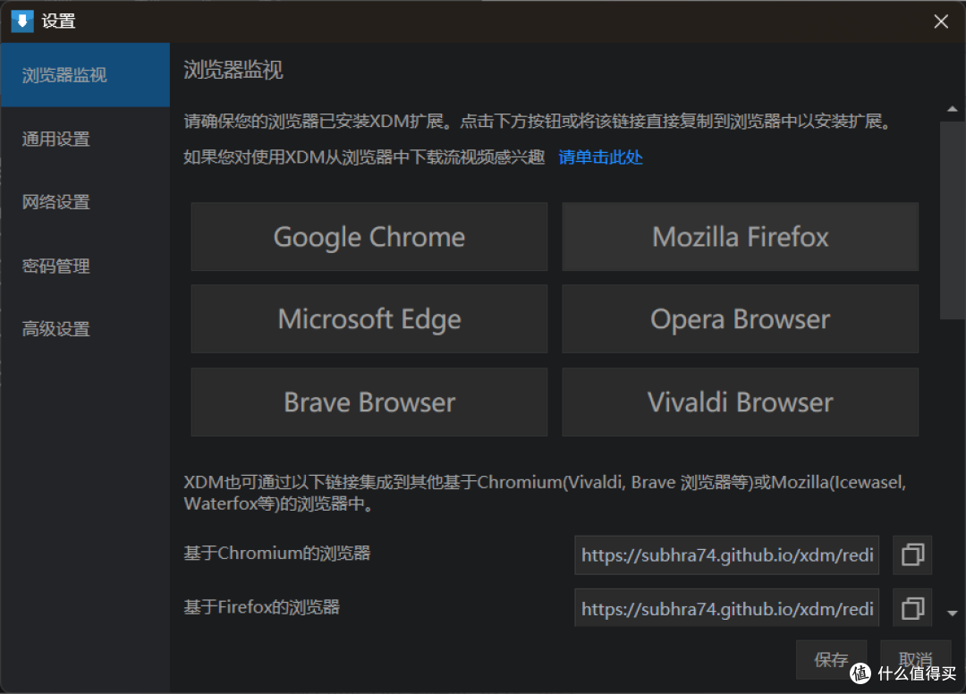Install the Microsoft Edge extension
966x694 pixels.
click(x=369, y=318)
